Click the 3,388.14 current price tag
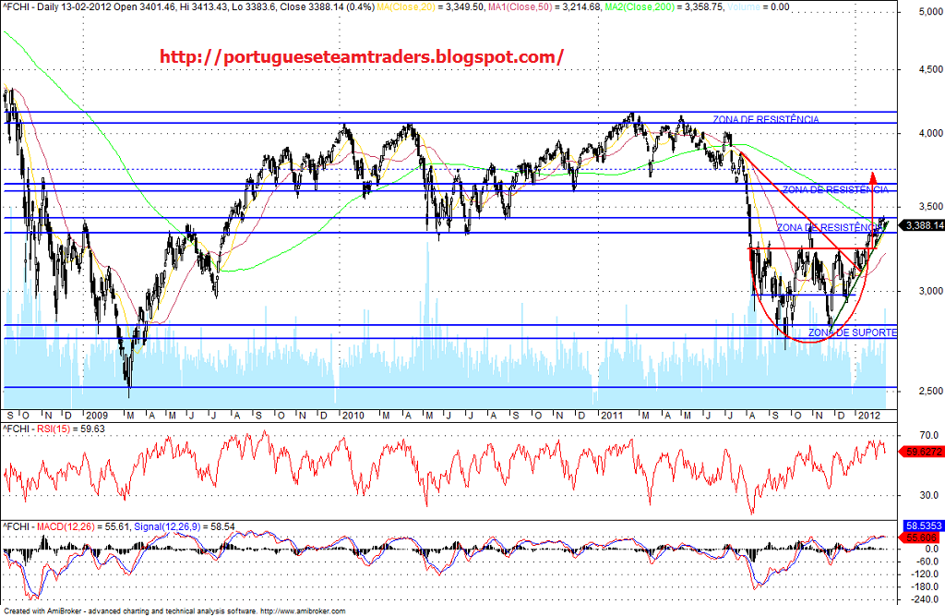The image size is (945, 616). pyautogui.click(x=922, y=225)
